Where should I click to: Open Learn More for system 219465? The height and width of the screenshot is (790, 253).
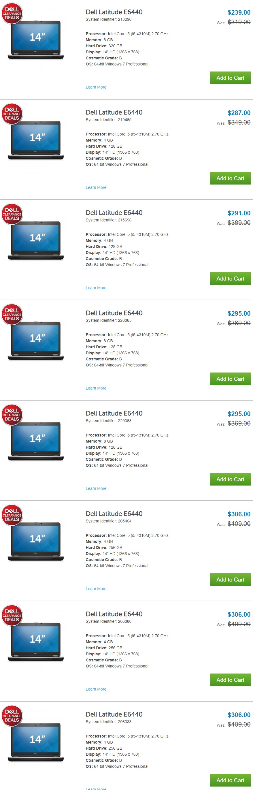point(96,187)
